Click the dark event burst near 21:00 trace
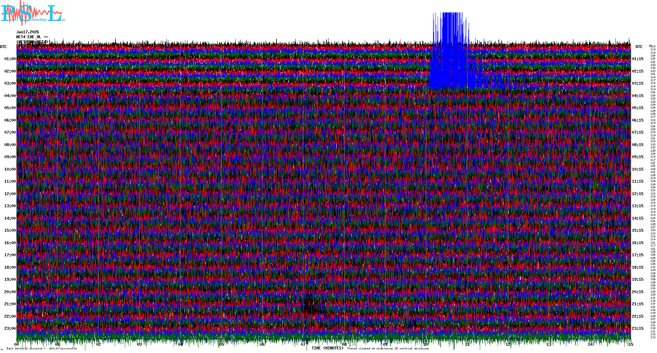This screenshot has height=353, width=657. 309,306
